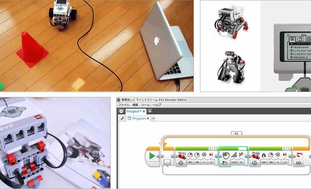Click the green play Start block
Screen dimensions: 311x189
[152, 156]
